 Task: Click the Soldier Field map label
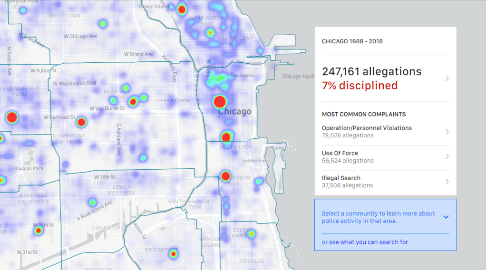click(x=256, y=161)
